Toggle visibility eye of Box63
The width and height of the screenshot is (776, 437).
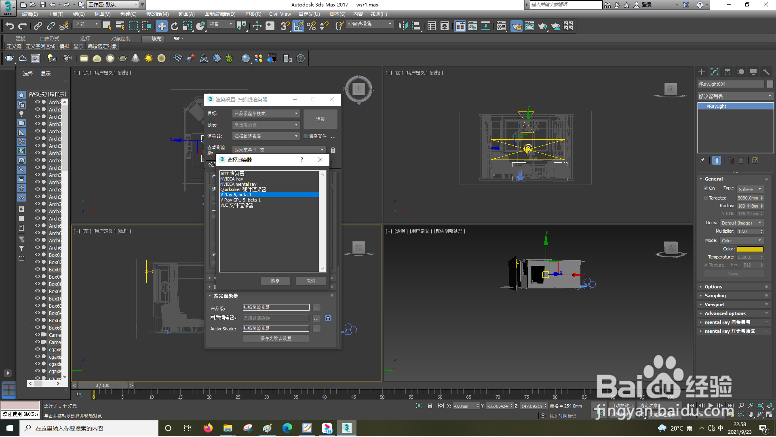[38, 306]
